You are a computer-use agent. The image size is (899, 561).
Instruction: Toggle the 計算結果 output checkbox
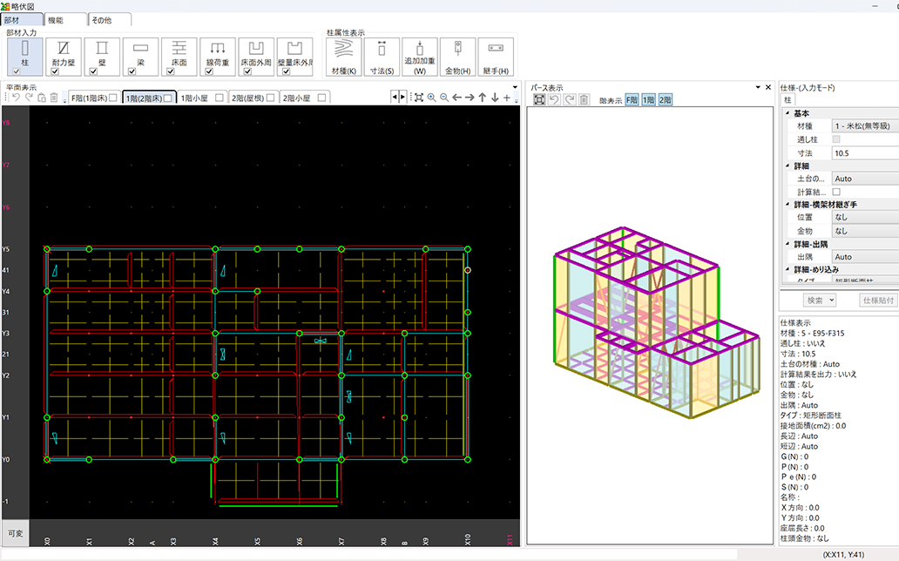(837, 192)
